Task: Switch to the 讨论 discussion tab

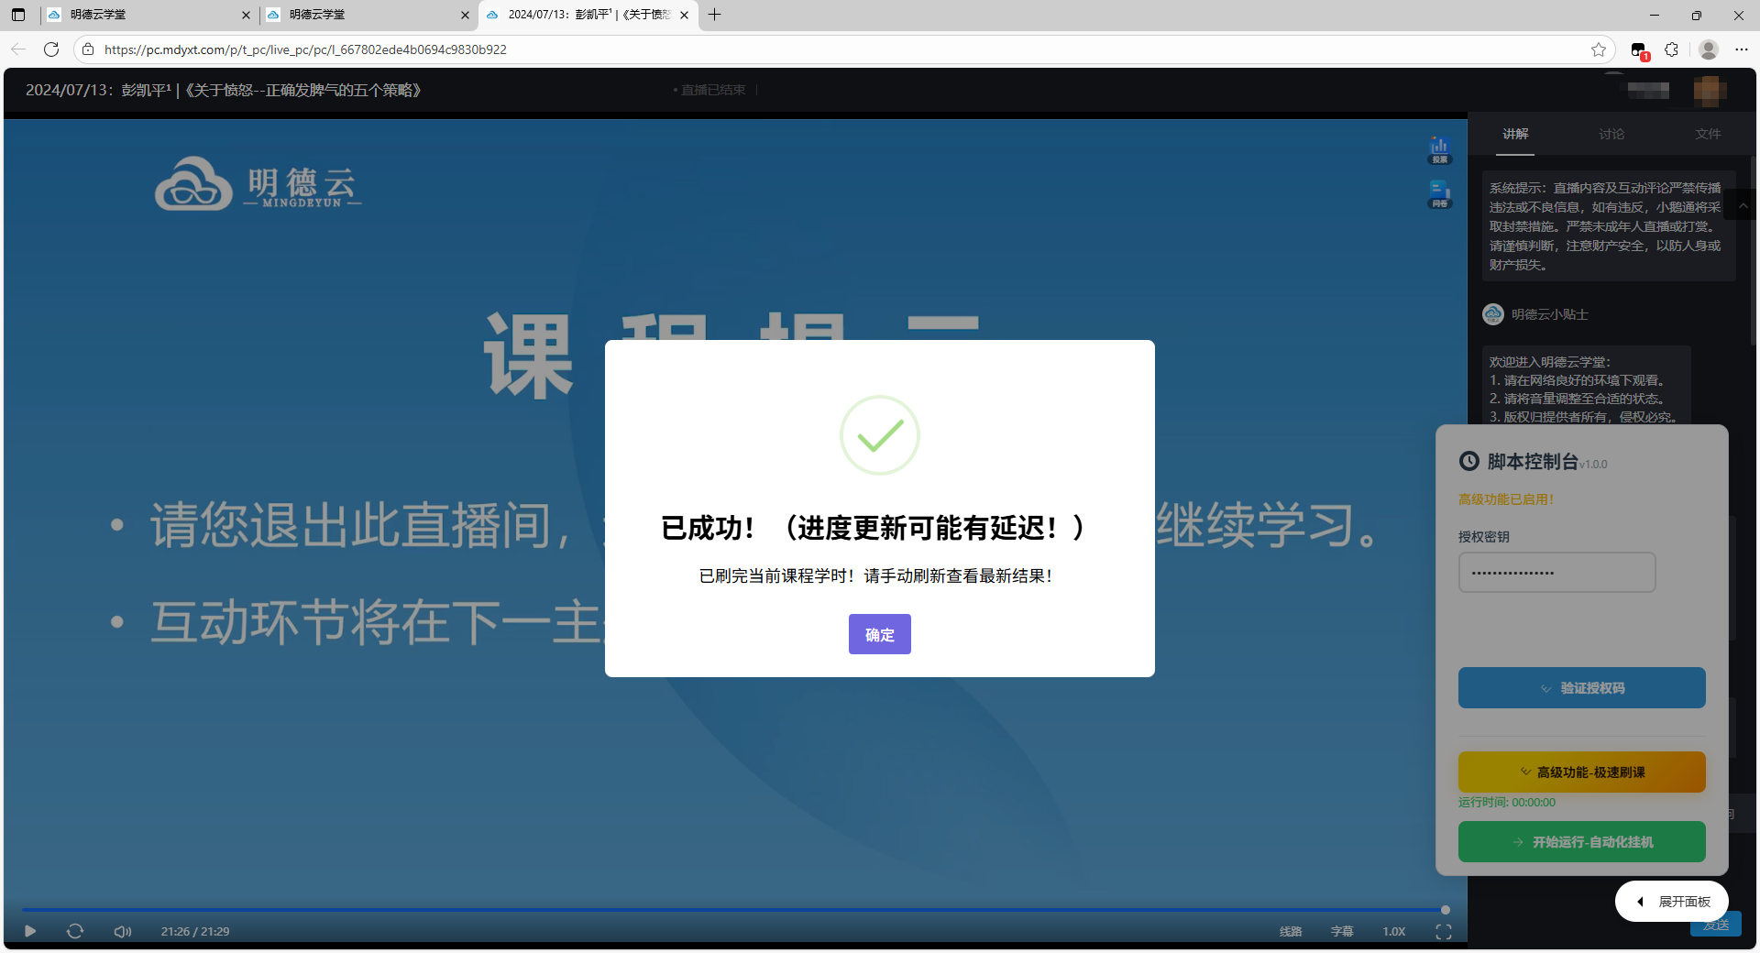Action: (x=1611, y=134)
